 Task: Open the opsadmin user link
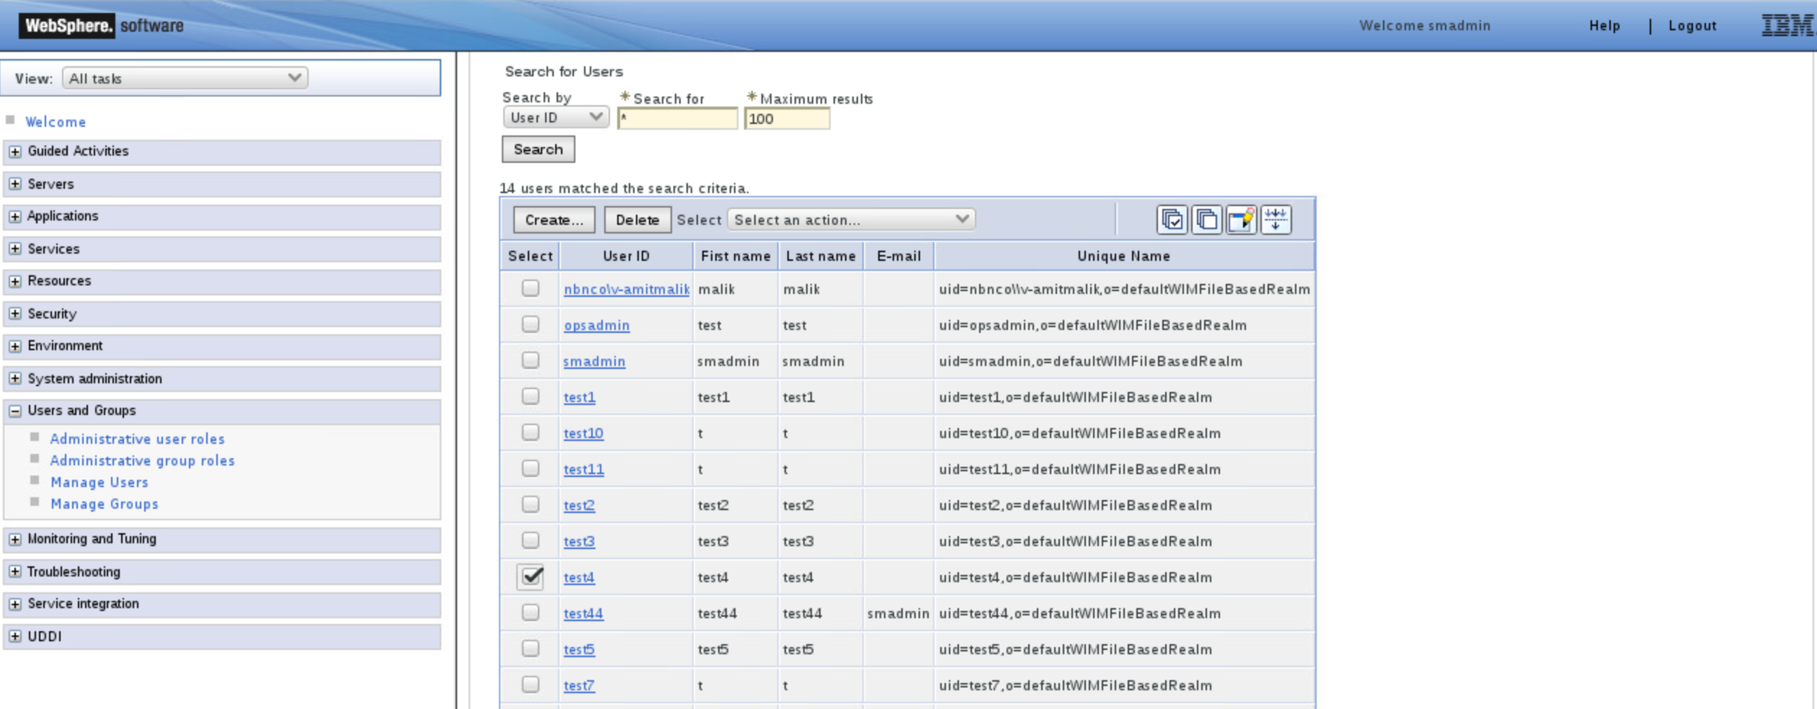[596, 325]
